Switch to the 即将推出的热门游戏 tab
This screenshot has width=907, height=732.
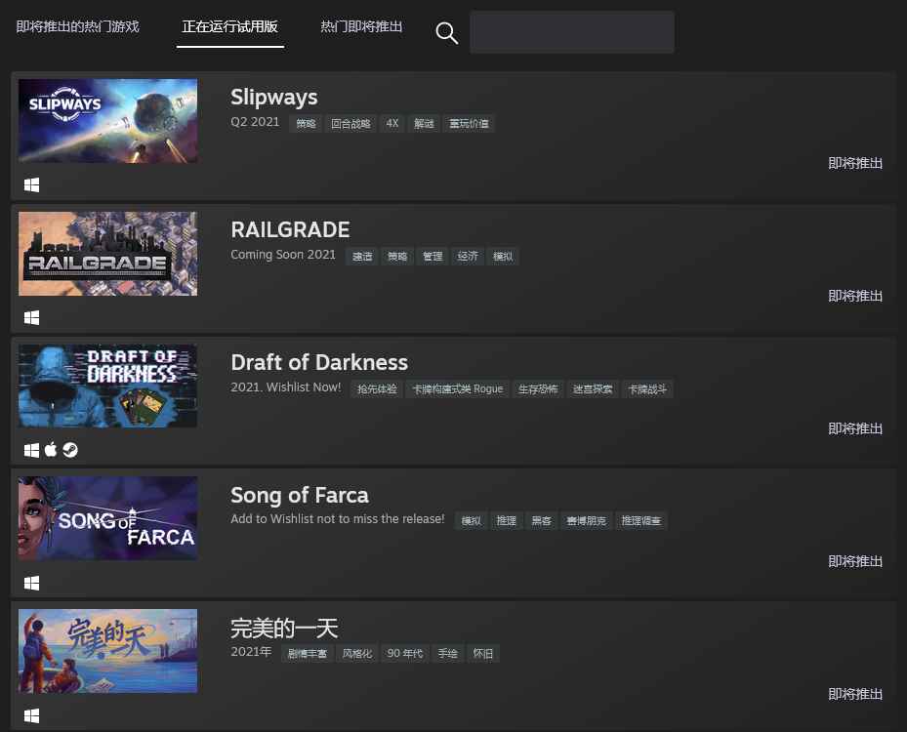pos(78,26)
